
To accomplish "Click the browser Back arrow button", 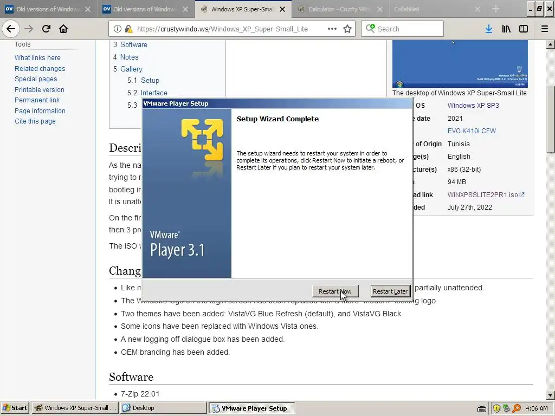I will tap(11, 29).
